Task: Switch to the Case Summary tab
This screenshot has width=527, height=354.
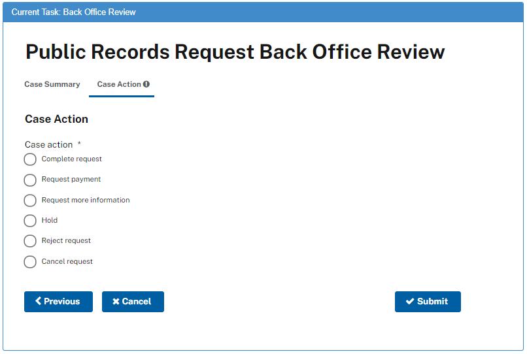Action: click(x=52, y=84)
